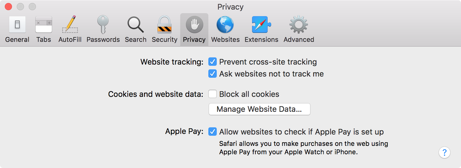Open the Advanced gear icon

298,25
